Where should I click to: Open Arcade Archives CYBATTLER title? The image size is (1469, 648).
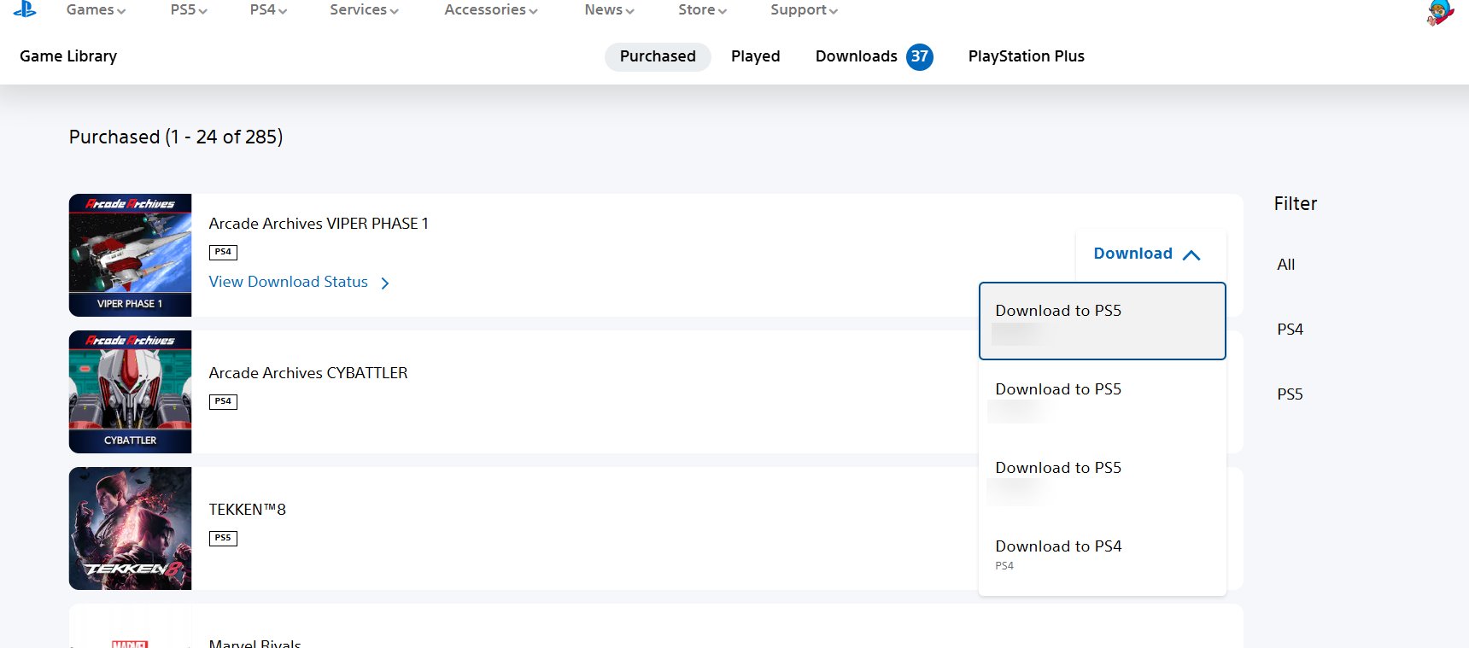[308, 373]
